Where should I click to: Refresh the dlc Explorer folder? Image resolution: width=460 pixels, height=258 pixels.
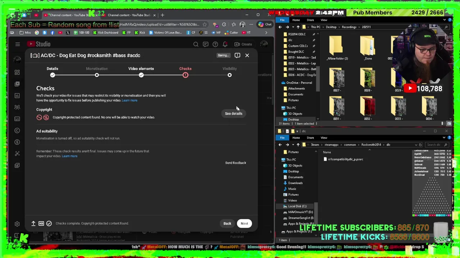tap(420, 145)
